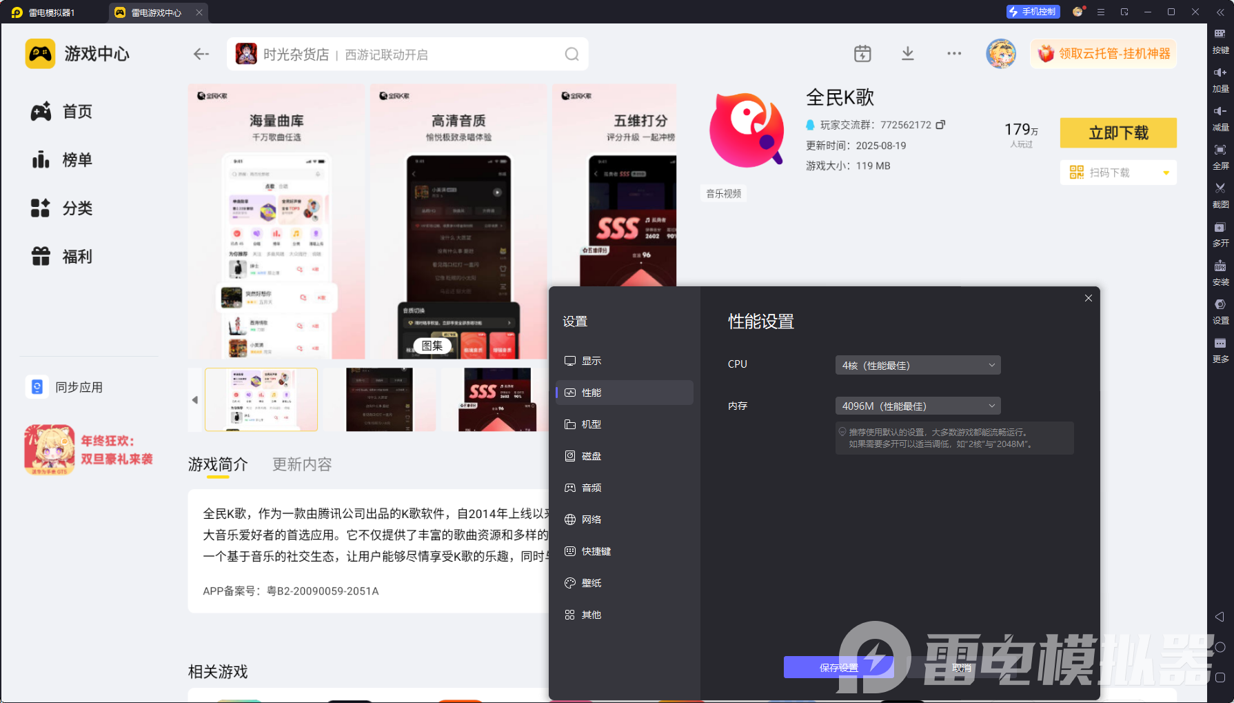Increase volume with the 加量 icon
This screenshot has height=703, width=1234.
coord(1220,80)
